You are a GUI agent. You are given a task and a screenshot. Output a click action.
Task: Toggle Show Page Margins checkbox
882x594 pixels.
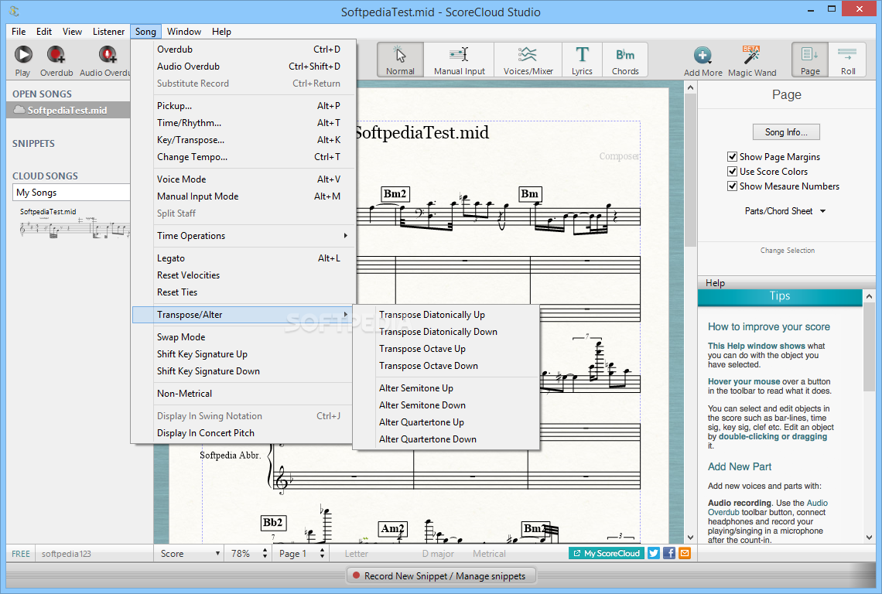point(732,157)
